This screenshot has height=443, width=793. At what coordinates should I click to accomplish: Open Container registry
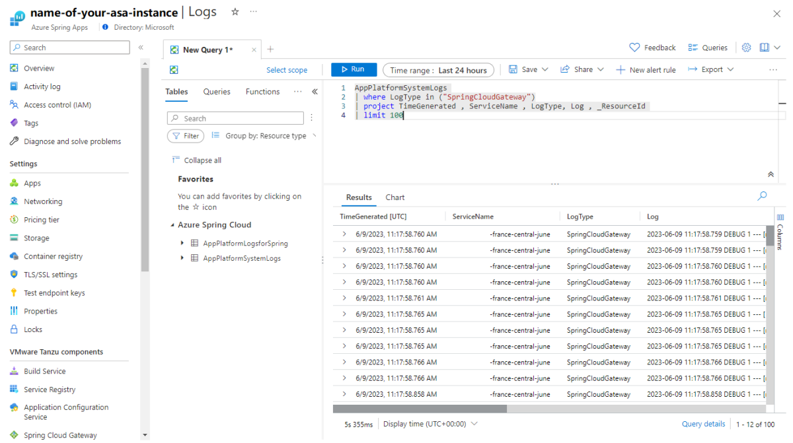(x=54, y=256)
